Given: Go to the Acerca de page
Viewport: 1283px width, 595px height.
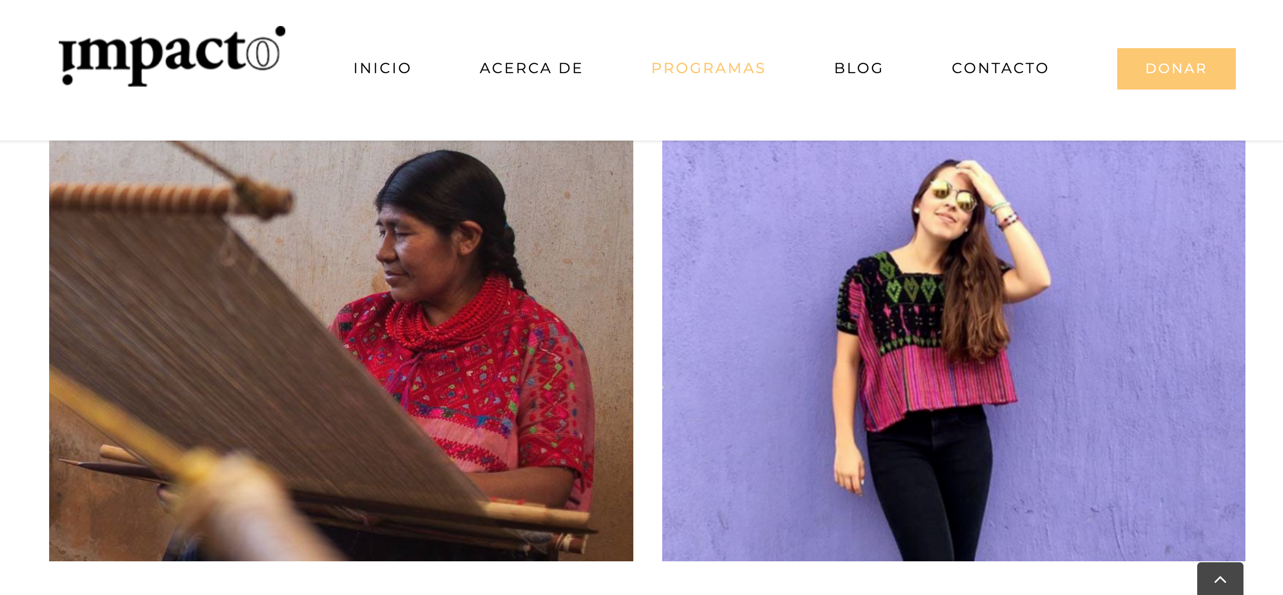Looking at the screenshot, I should pos(531,68).
